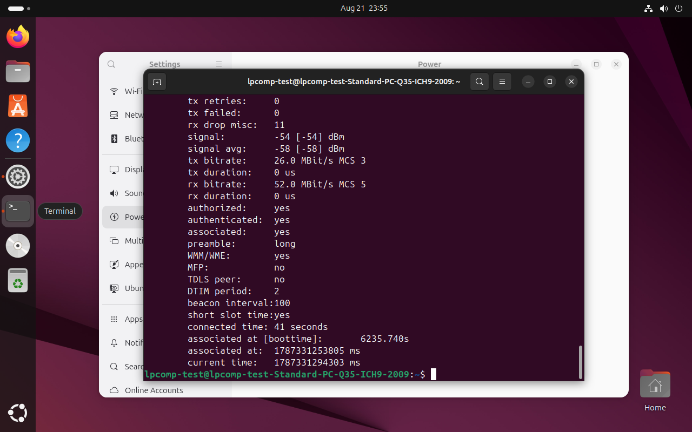Minimize the Terminal window
The image size is (692, 432).
528,82
